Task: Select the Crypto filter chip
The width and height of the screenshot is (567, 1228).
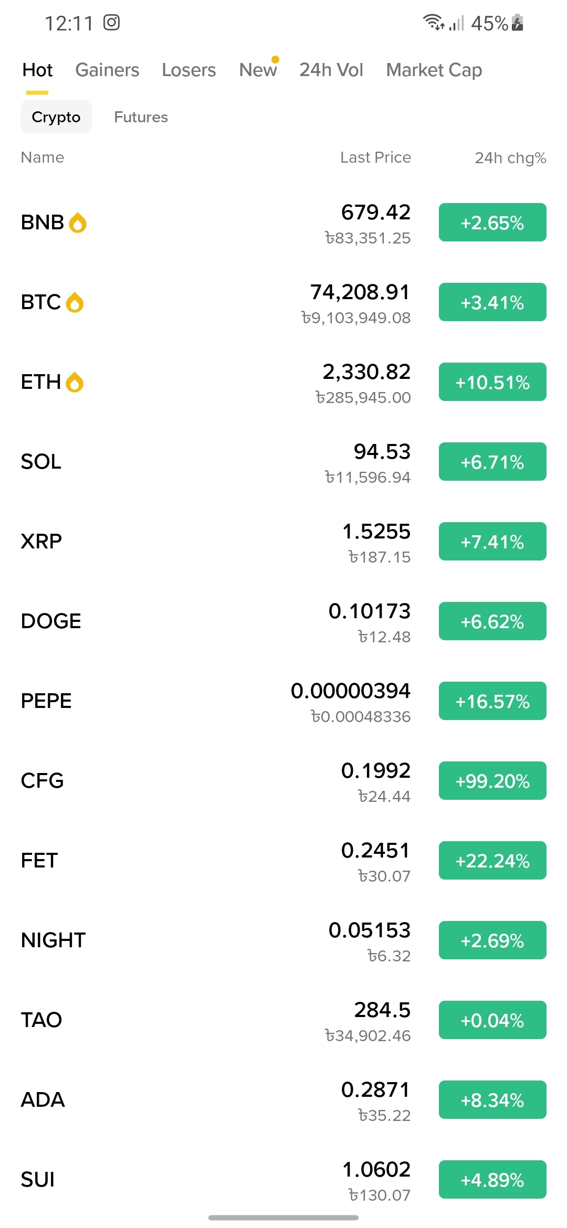Action: tap(56, 117)
